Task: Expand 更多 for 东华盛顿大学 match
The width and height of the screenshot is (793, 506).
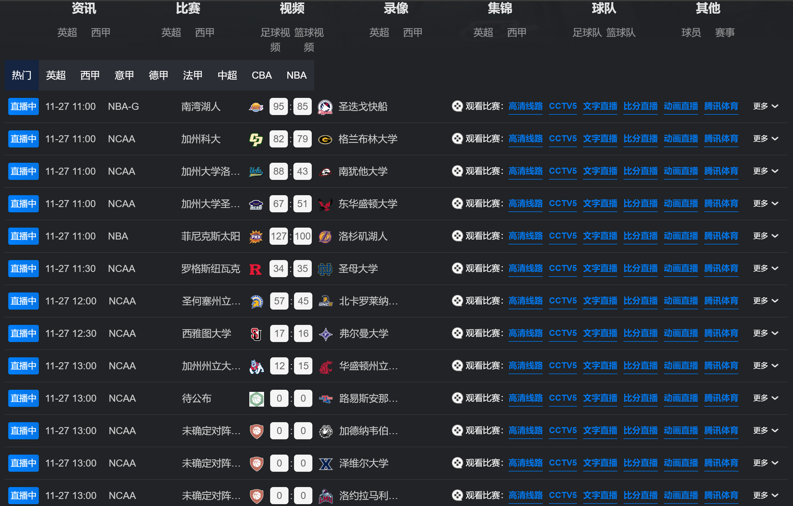Action: [766, 203]
